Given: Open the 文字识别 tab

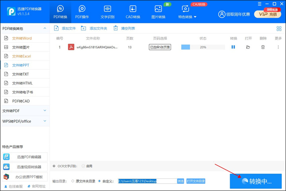Looking at the screenshot, I should [x=107, y=12].
